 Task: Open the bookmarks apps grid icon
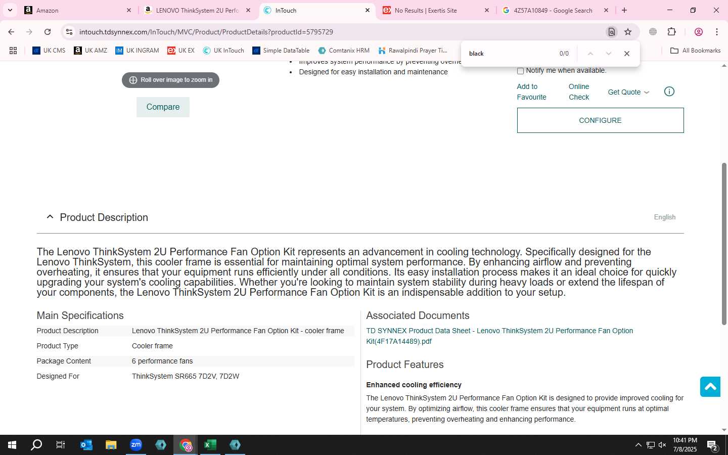(x=13, y=51)
